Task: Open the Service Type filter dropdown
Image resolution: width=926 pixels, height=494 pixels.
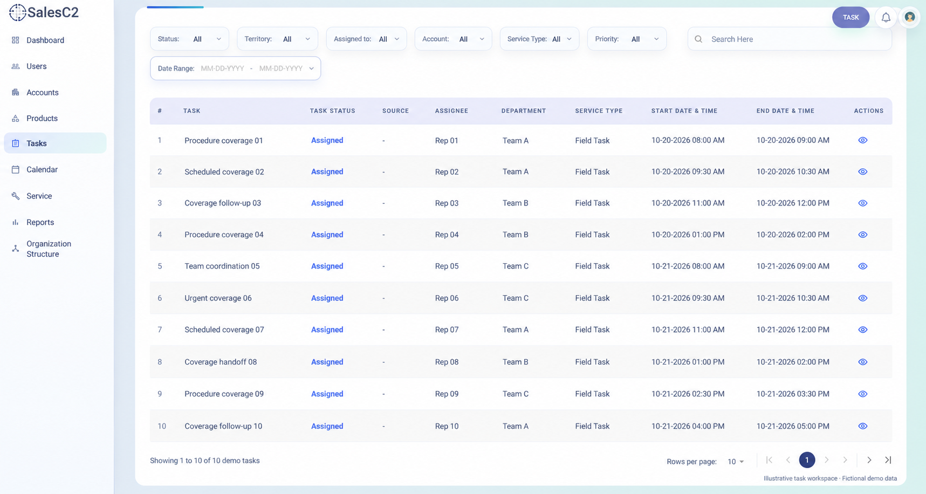Action: coord(539,39)
